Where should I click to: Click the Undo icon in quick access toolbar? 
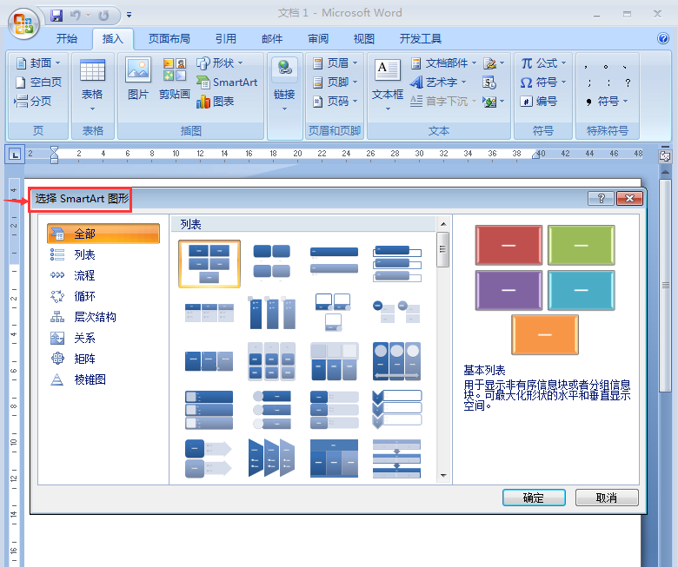tap(76, 16)
